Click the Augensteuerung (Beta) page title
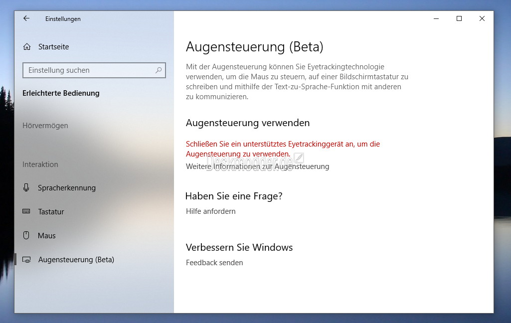 click(x=255, y=47)
